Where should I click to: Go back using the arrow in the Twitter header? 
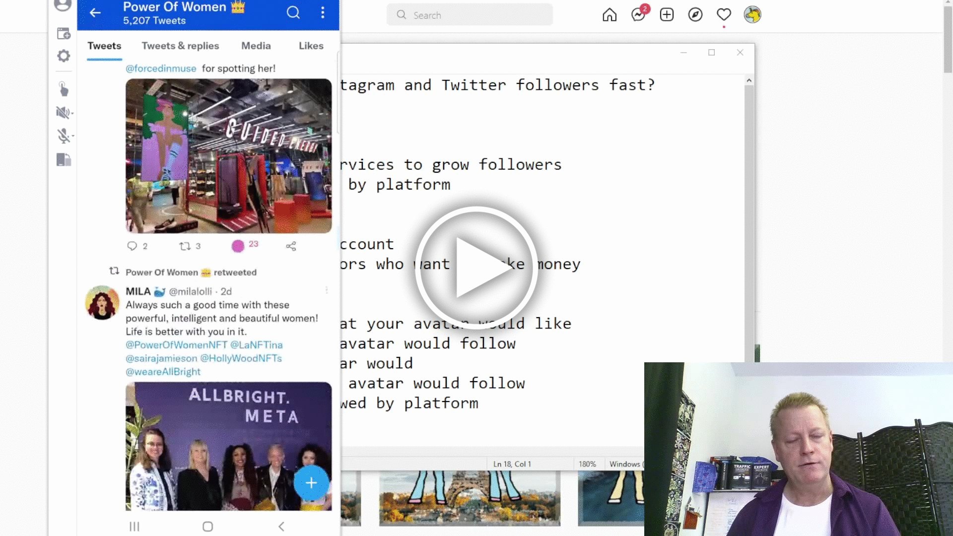95,13
